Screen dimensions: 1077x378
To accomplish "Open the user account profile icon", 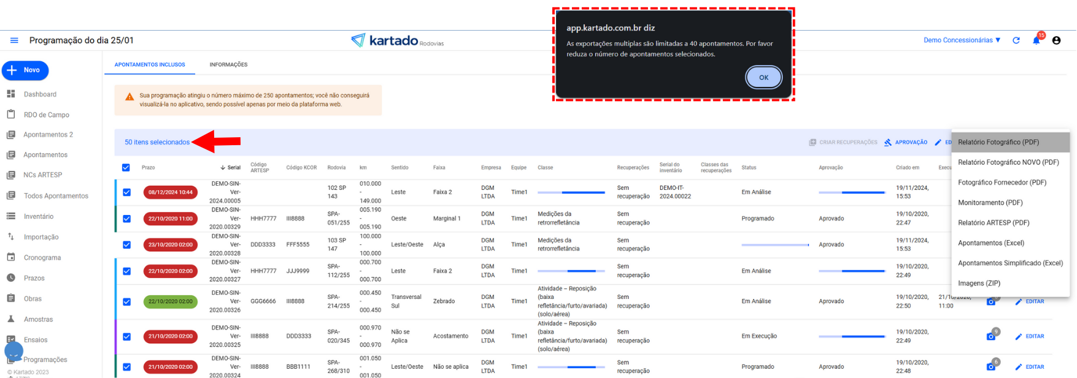I will point(1056,40).
